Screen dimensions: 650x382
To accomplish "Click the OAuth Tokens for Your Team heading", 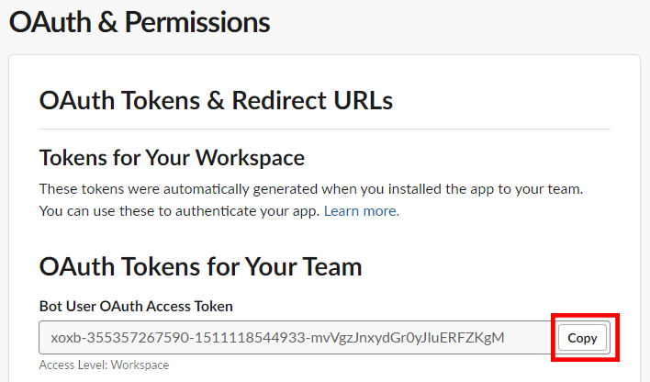I will click(200, 267).
